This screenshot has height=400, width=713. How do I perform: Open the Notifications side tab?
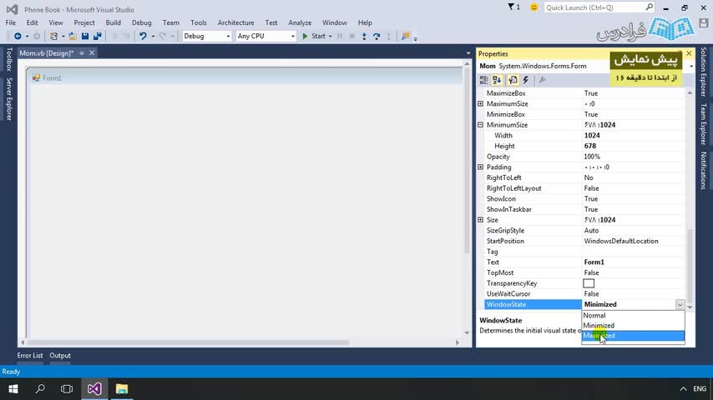pyautogui.click(x=704, y=170)
